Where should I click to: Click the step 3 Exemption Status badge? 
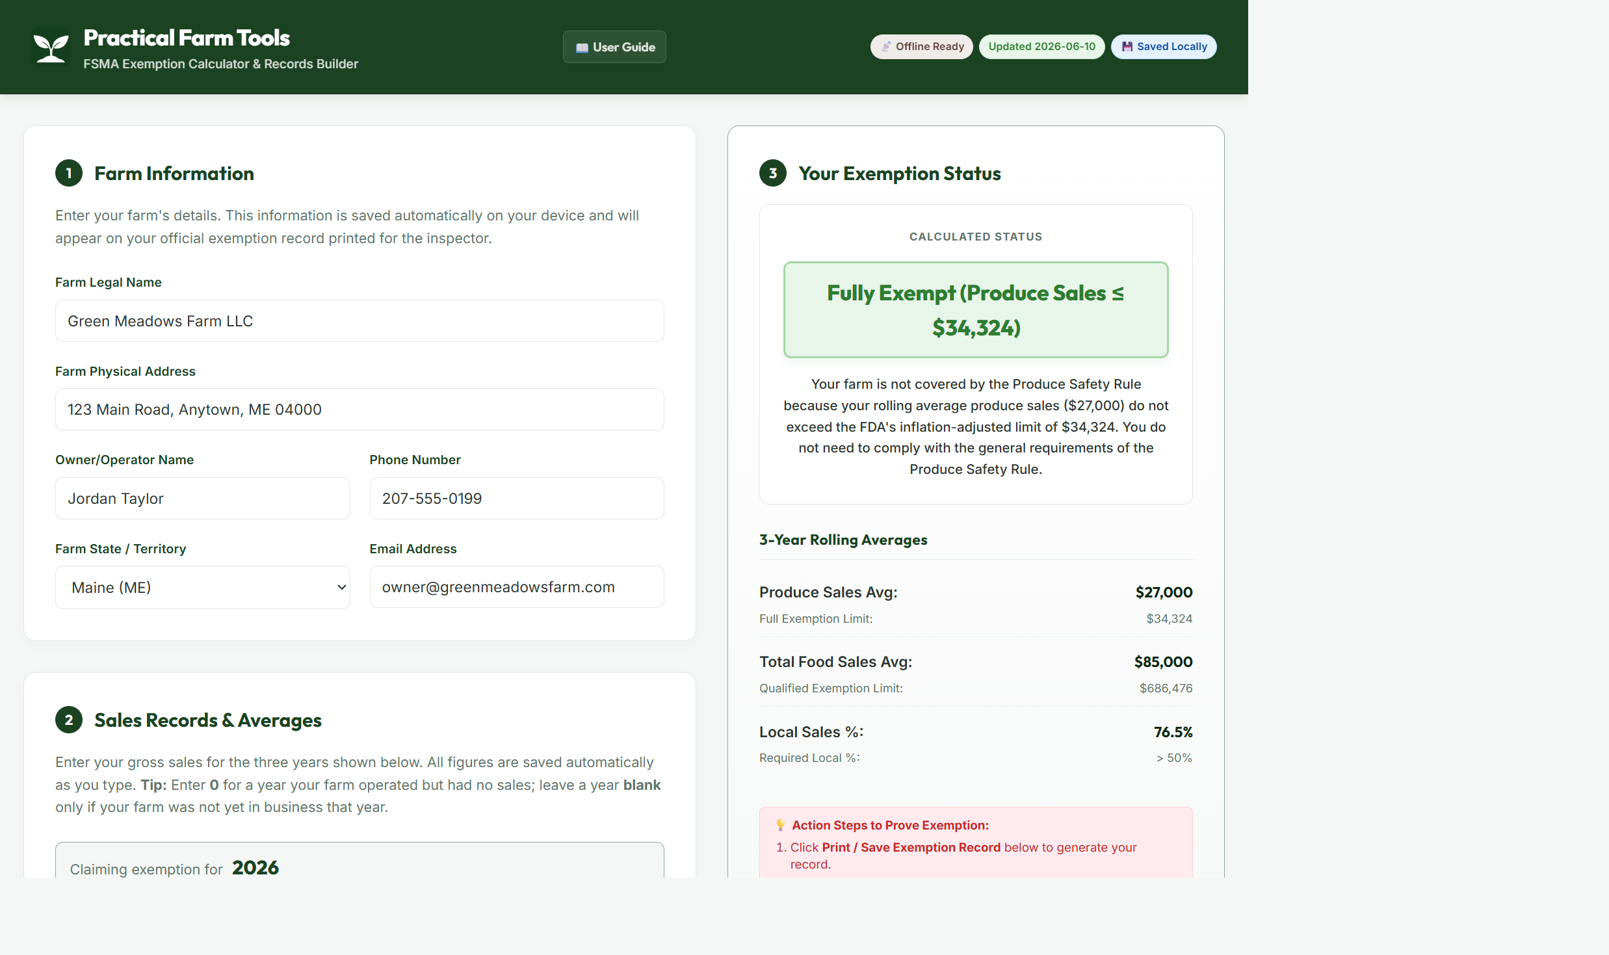coord(773,174)
